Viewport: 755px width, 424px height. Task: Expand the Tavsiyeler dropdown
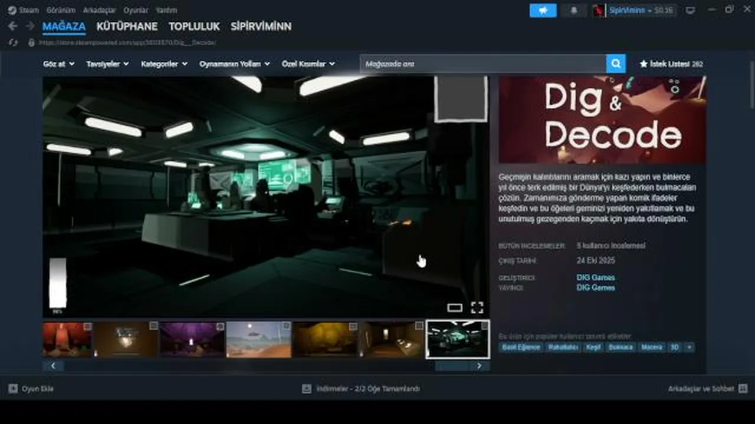pos(107,64)
